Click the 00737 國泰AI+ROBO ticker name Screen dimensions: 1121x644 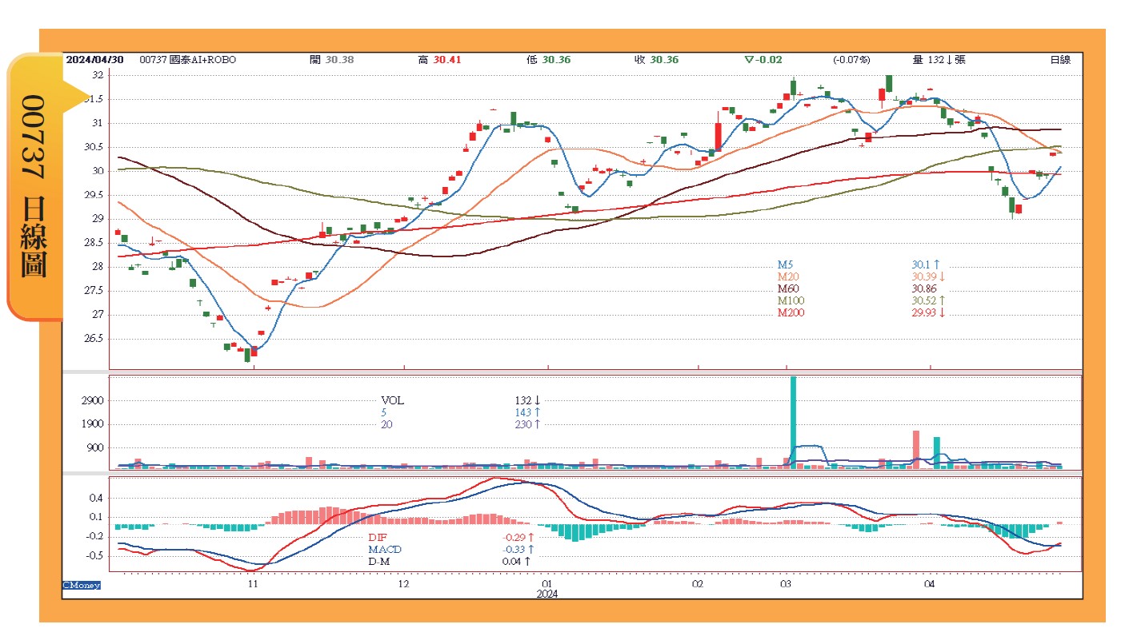pos(188,60)
